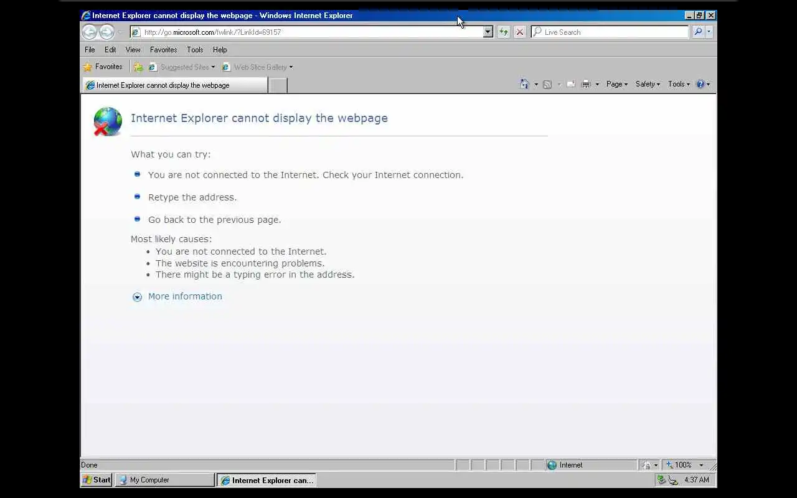Click into the address URL field
Screen dimensions: 797x498
(311, 32)
